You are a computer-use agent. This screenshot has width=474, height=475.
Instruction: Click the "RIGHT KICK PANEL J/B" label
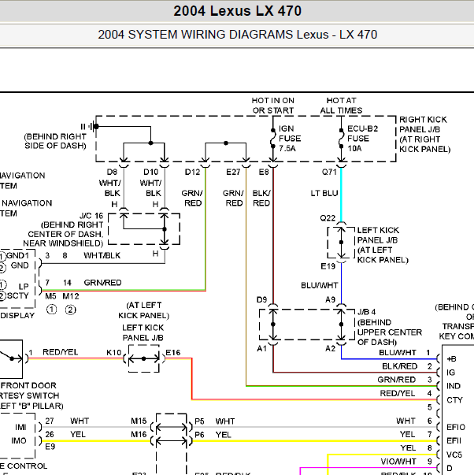(x=423, y=124)
